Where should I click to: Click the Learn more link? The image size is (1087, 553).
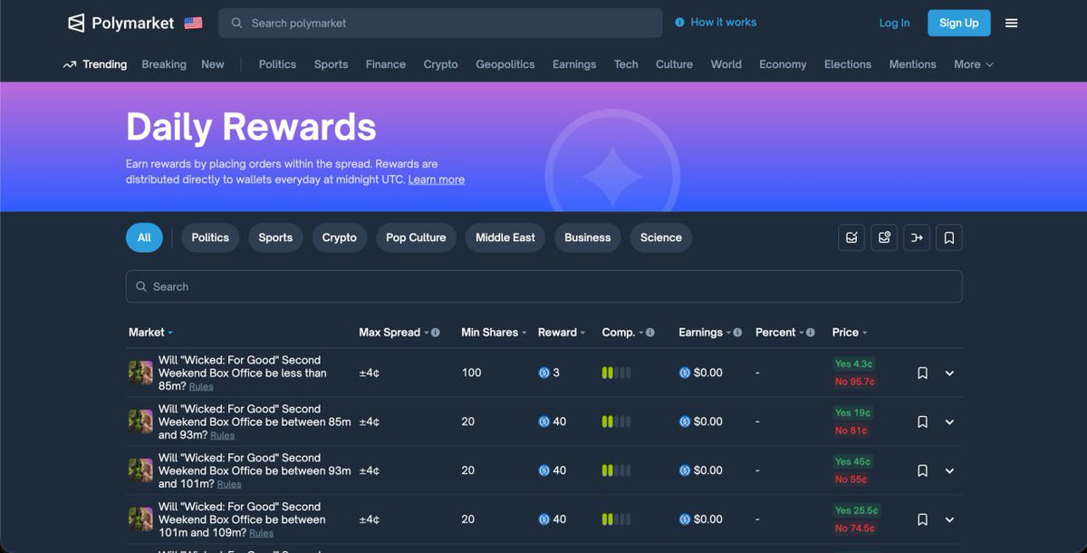pos(437,179)
